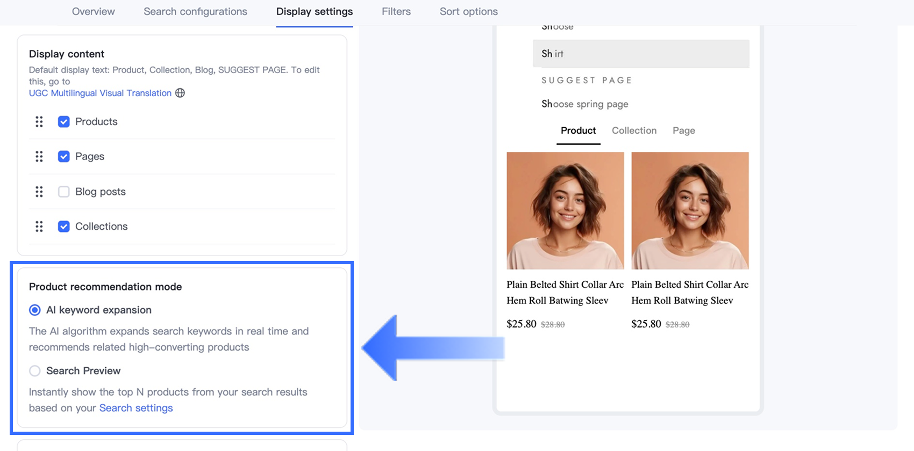914x451 pixels.
Task: Click globe icon next to translation link
Action: click(180, 93)
